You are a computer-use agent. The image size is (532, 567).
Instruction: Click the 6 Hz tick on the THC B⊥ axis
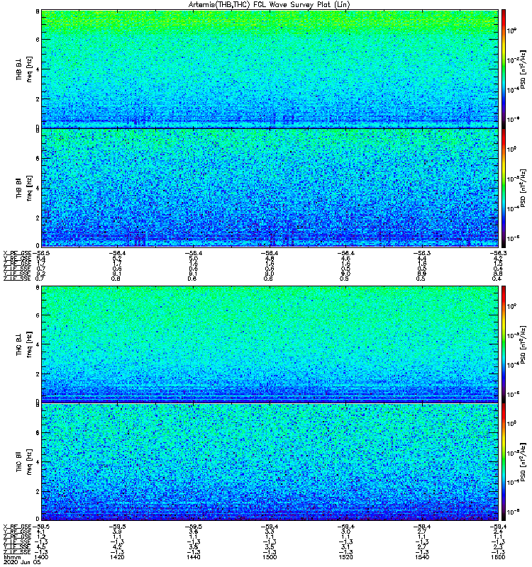pyautogui.click(x=38, y=315)
